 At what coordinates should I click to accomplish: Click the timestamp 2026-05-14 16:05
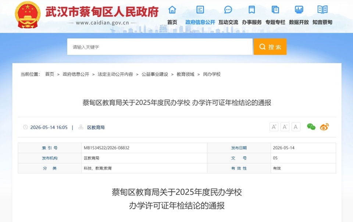pos(49,127)
